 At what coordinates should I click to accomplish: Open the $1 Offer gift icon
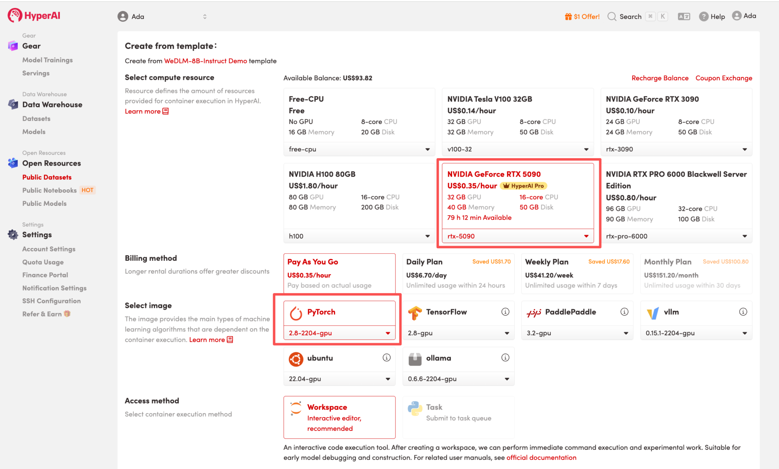tap(568, 17)
